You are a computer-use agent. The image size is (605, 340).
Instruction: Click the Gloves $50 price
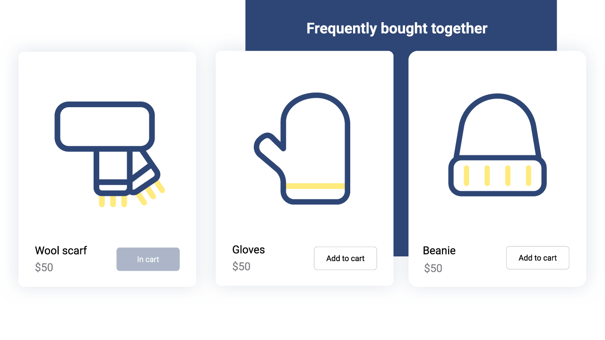[x=241, y=266]
